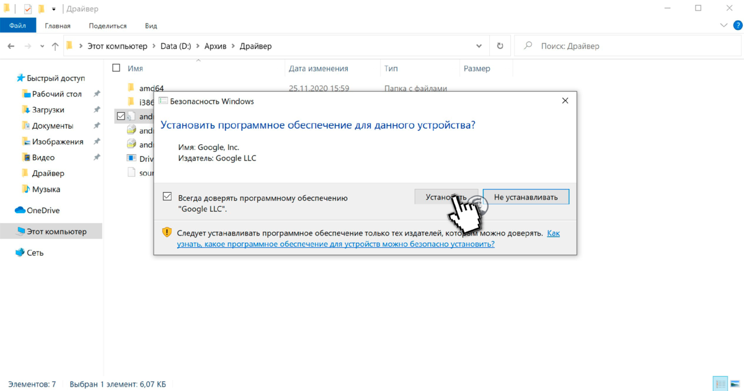Viewport: 744px width, 391px height.
Task: Click the Безопасность Windows dialog title icon
Action: pos(162,101)
